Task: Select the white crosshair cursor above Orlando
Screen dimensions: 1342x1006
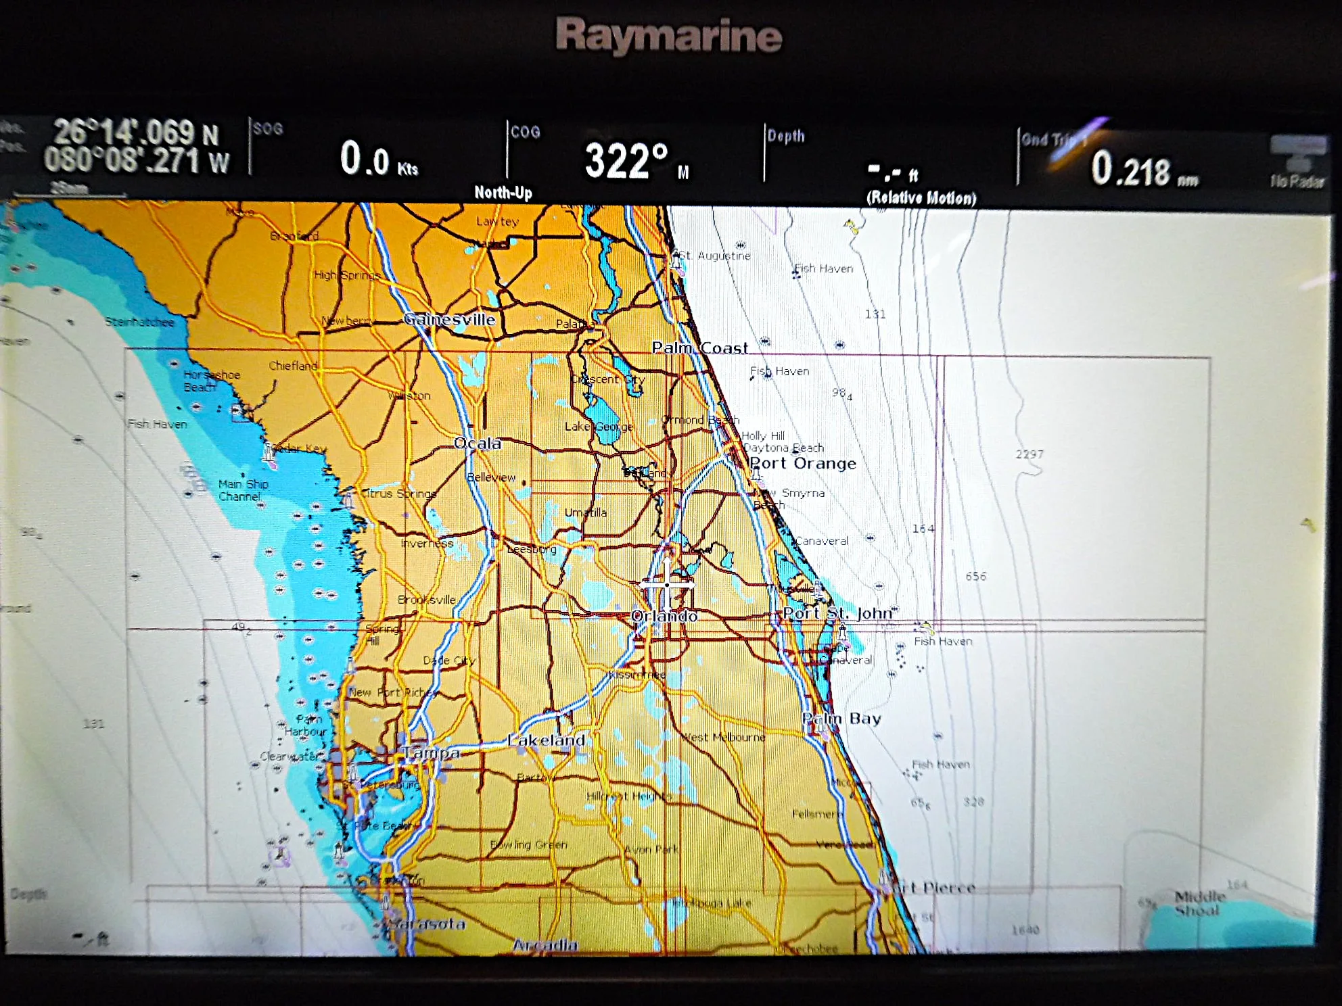Action: point(667,585)
